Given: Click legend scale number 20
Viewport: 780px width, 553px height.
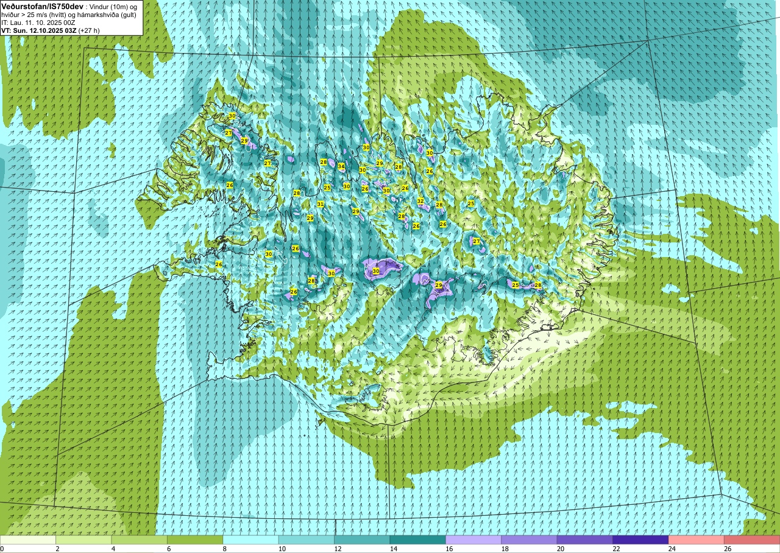Looking at the screenshot, I should click(x=561, y=549).
